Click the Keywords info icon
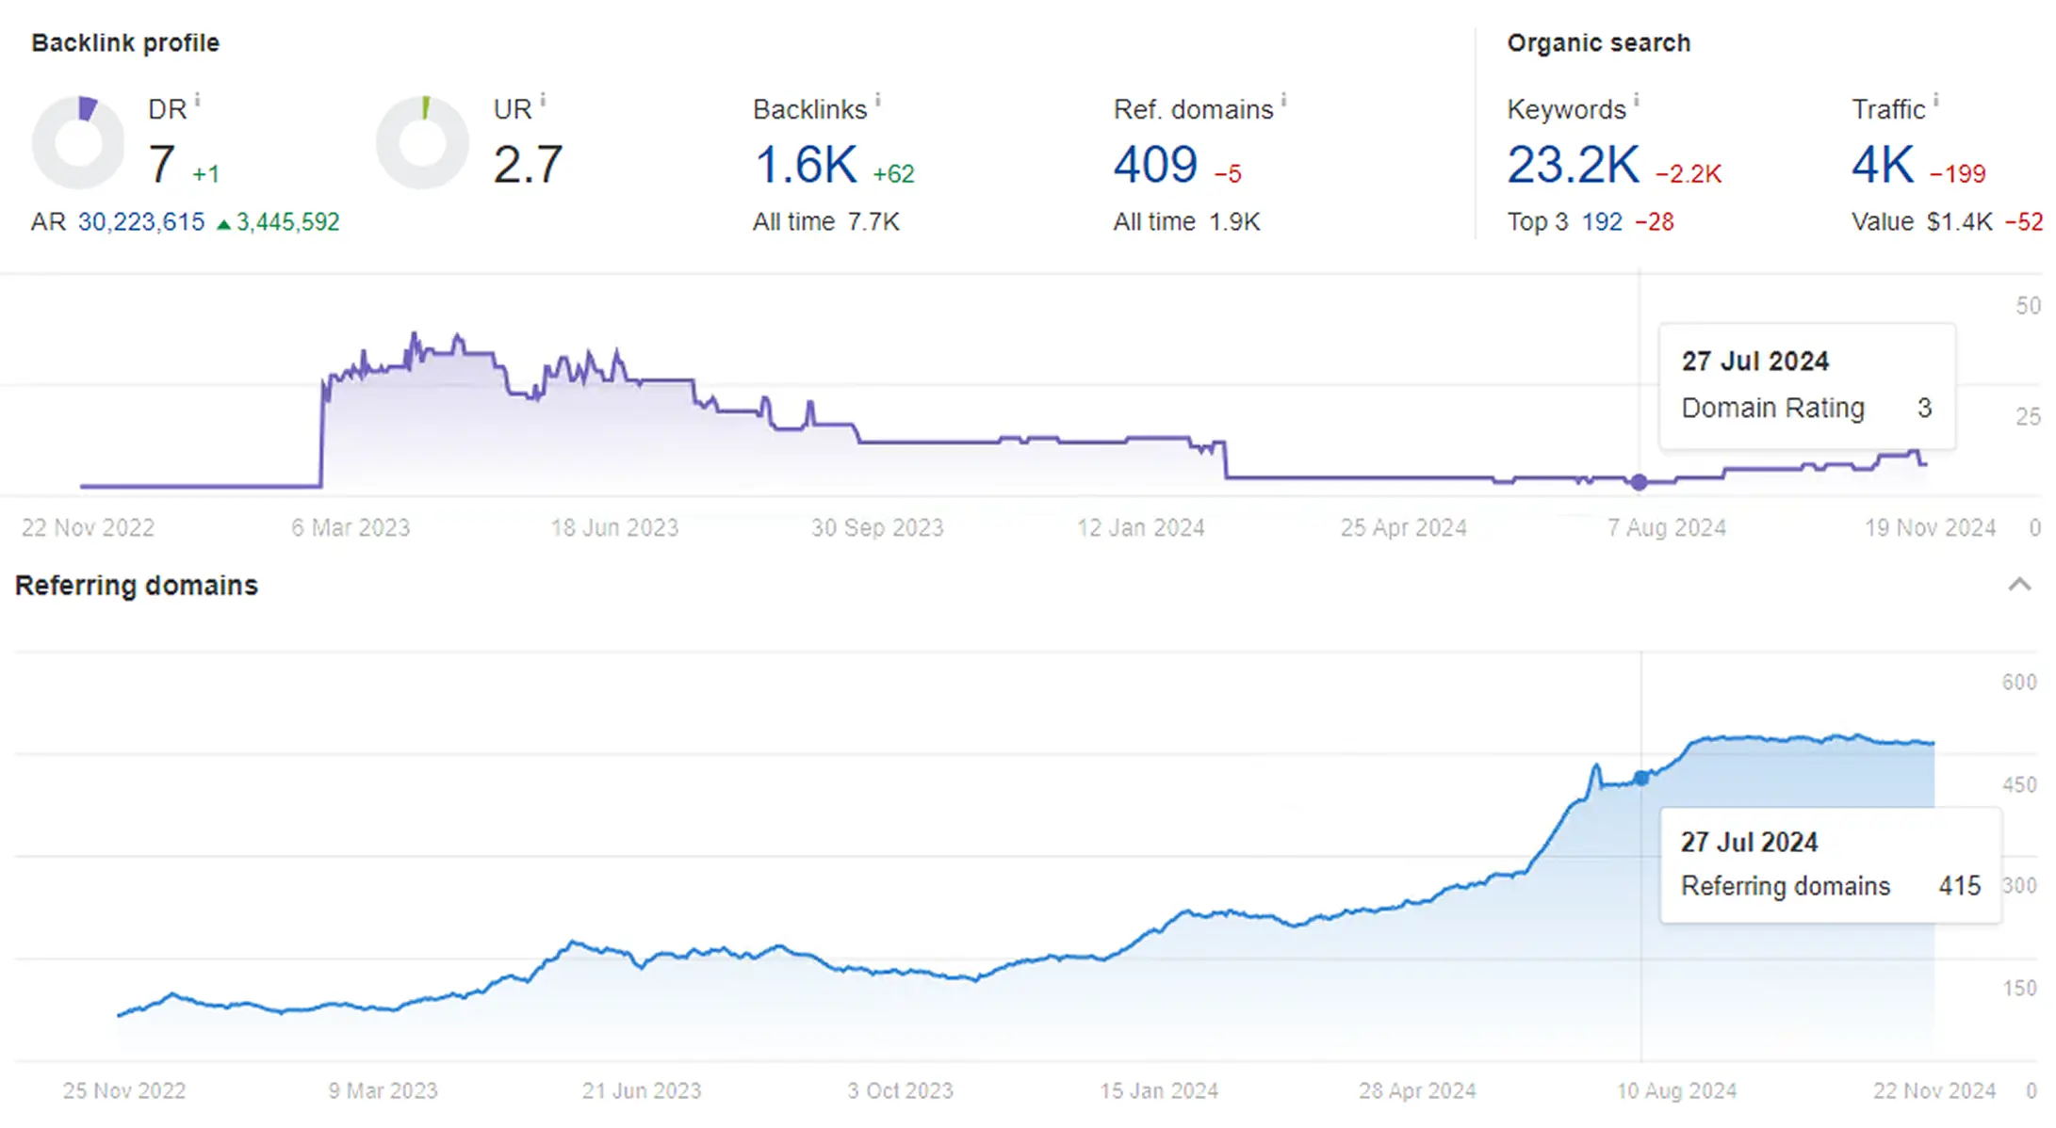The image size is (2056, 1128). [1637, 99]
